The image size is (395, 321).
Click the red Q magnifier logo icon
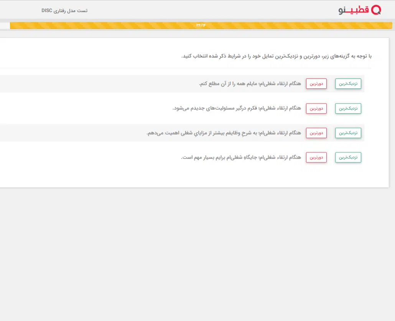pyautogui.click(x=376, y=10)
